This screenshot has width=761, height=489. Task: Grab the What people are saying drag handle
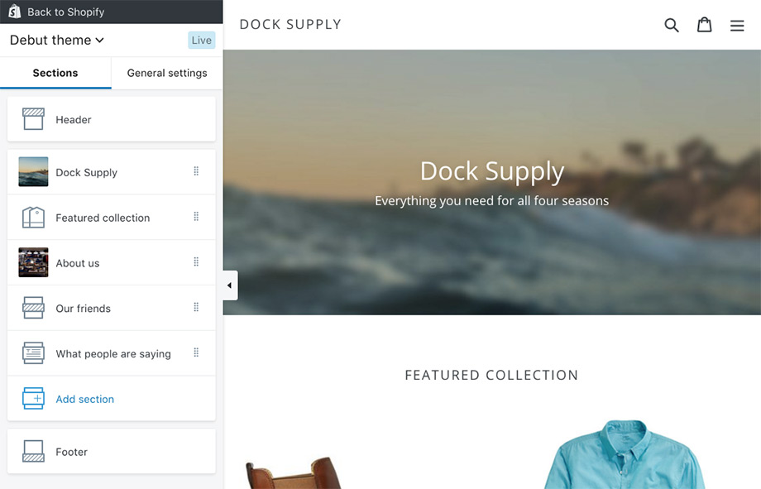(x=196, y=352)
